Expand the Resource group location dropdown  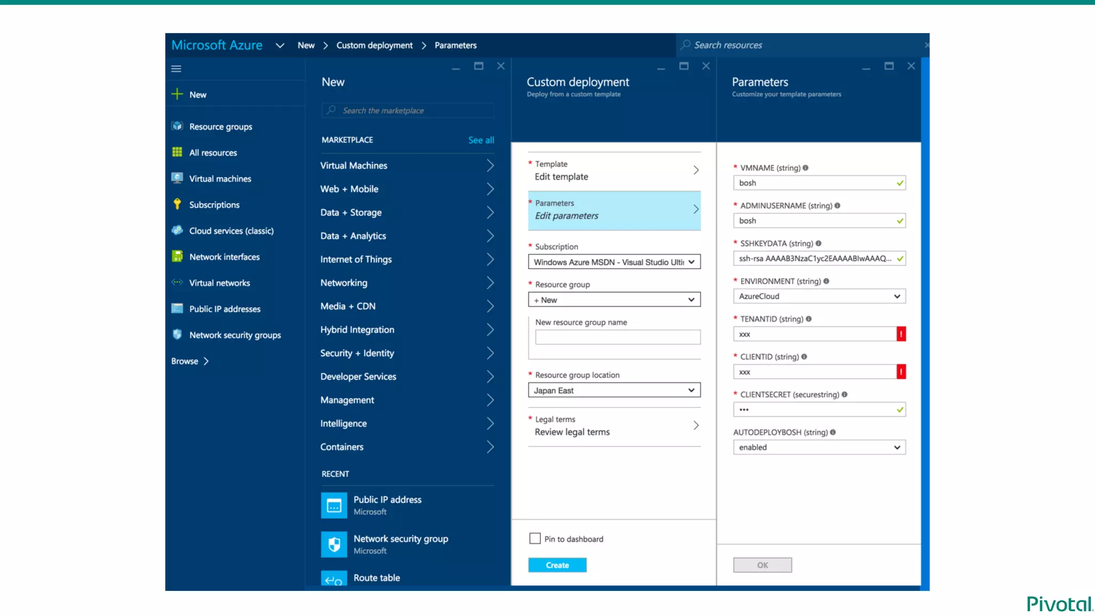pyautogui.click(x=614, y=390)
